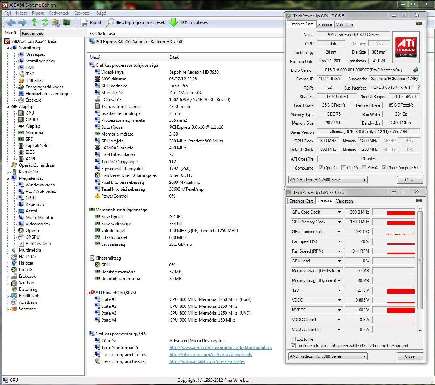Open the sites.amd.com game downloads link

(x=210, y=355)
